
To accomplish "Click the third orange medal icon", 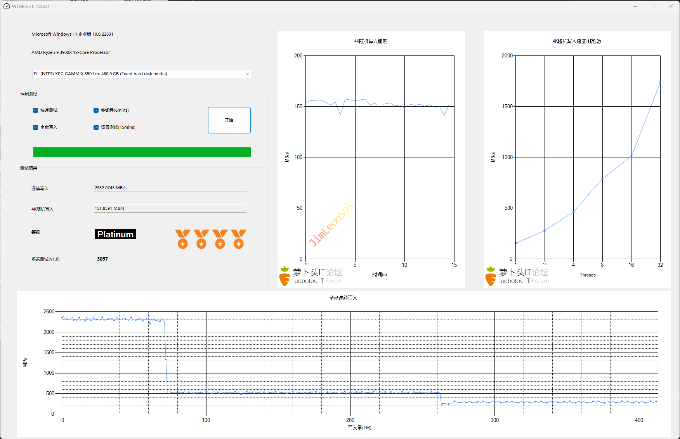I will (x=220, y=239).
